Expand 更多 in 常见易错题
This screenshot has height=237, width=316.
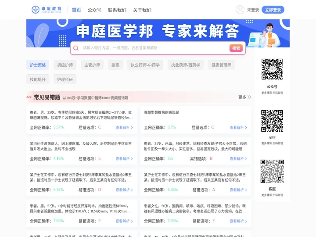tap(244, 97)
